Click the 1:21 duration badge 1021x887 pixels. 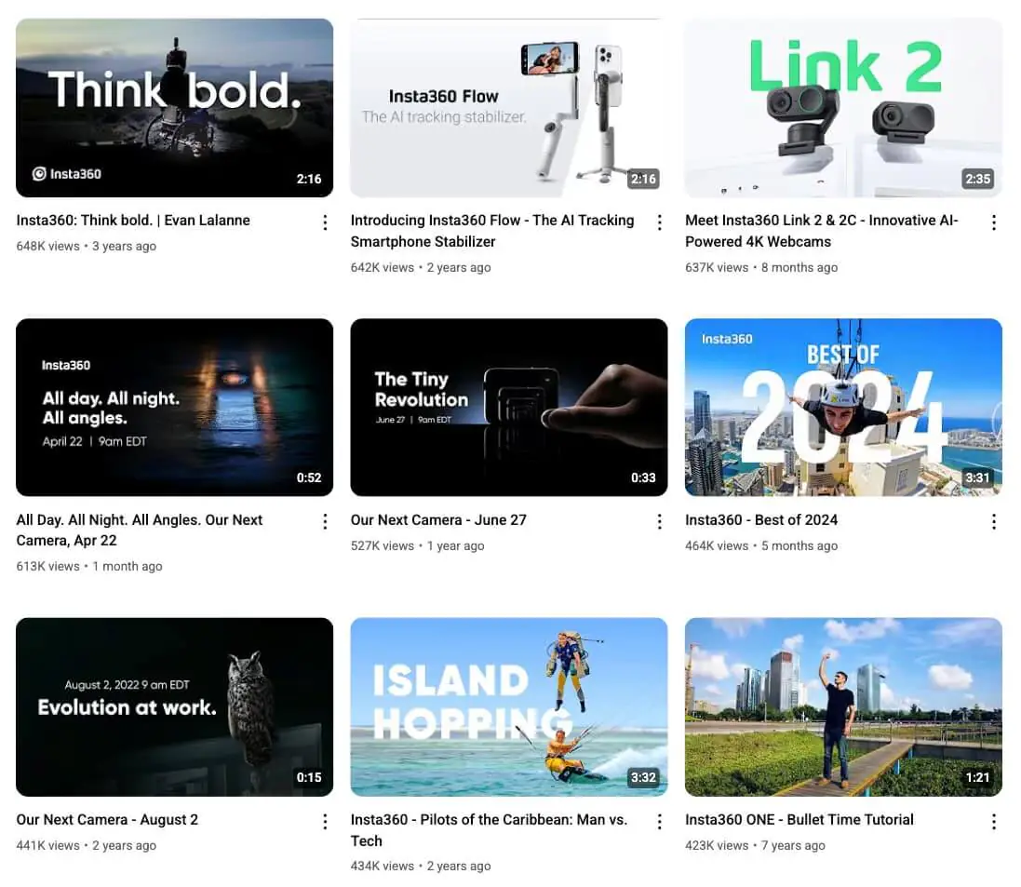977,777
